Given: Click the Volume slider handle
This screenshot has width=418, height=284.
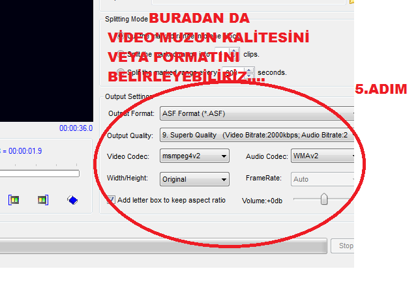Looking at the screenshot, I should tap(324, 199).
